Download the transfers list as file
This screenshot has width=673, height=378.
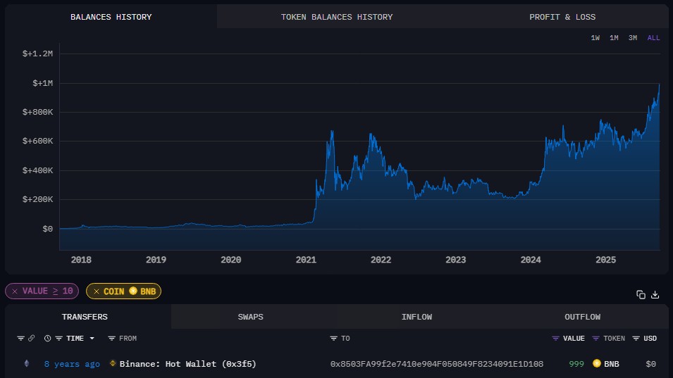pos(655,294)
